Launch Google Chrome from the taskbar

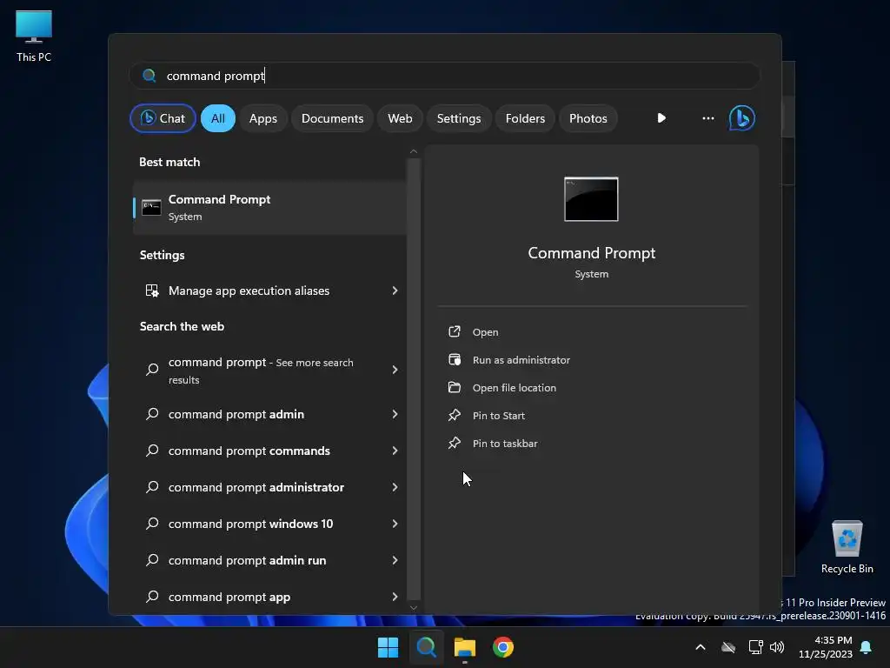coord(503,647)
